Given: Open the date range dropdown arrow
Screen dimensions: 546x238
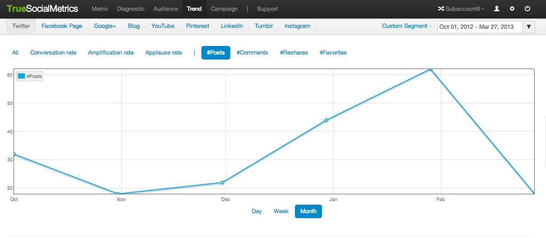Looking at the screenshot, I should (x=529, y=27).
